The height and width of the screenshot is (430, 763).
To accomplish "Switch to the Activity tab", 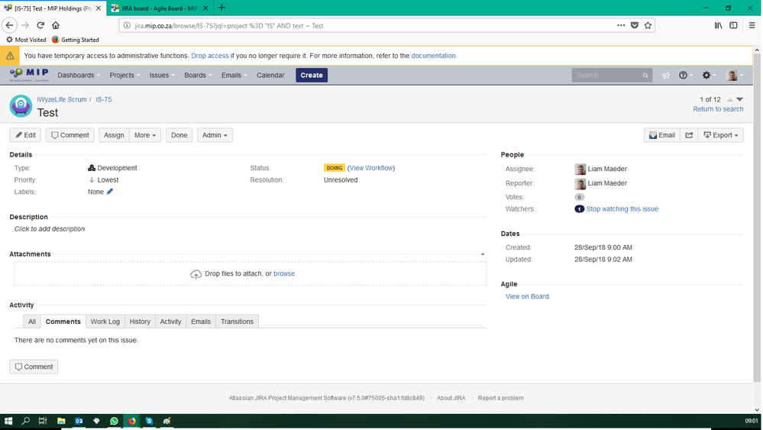I will [x=170, y=322].
